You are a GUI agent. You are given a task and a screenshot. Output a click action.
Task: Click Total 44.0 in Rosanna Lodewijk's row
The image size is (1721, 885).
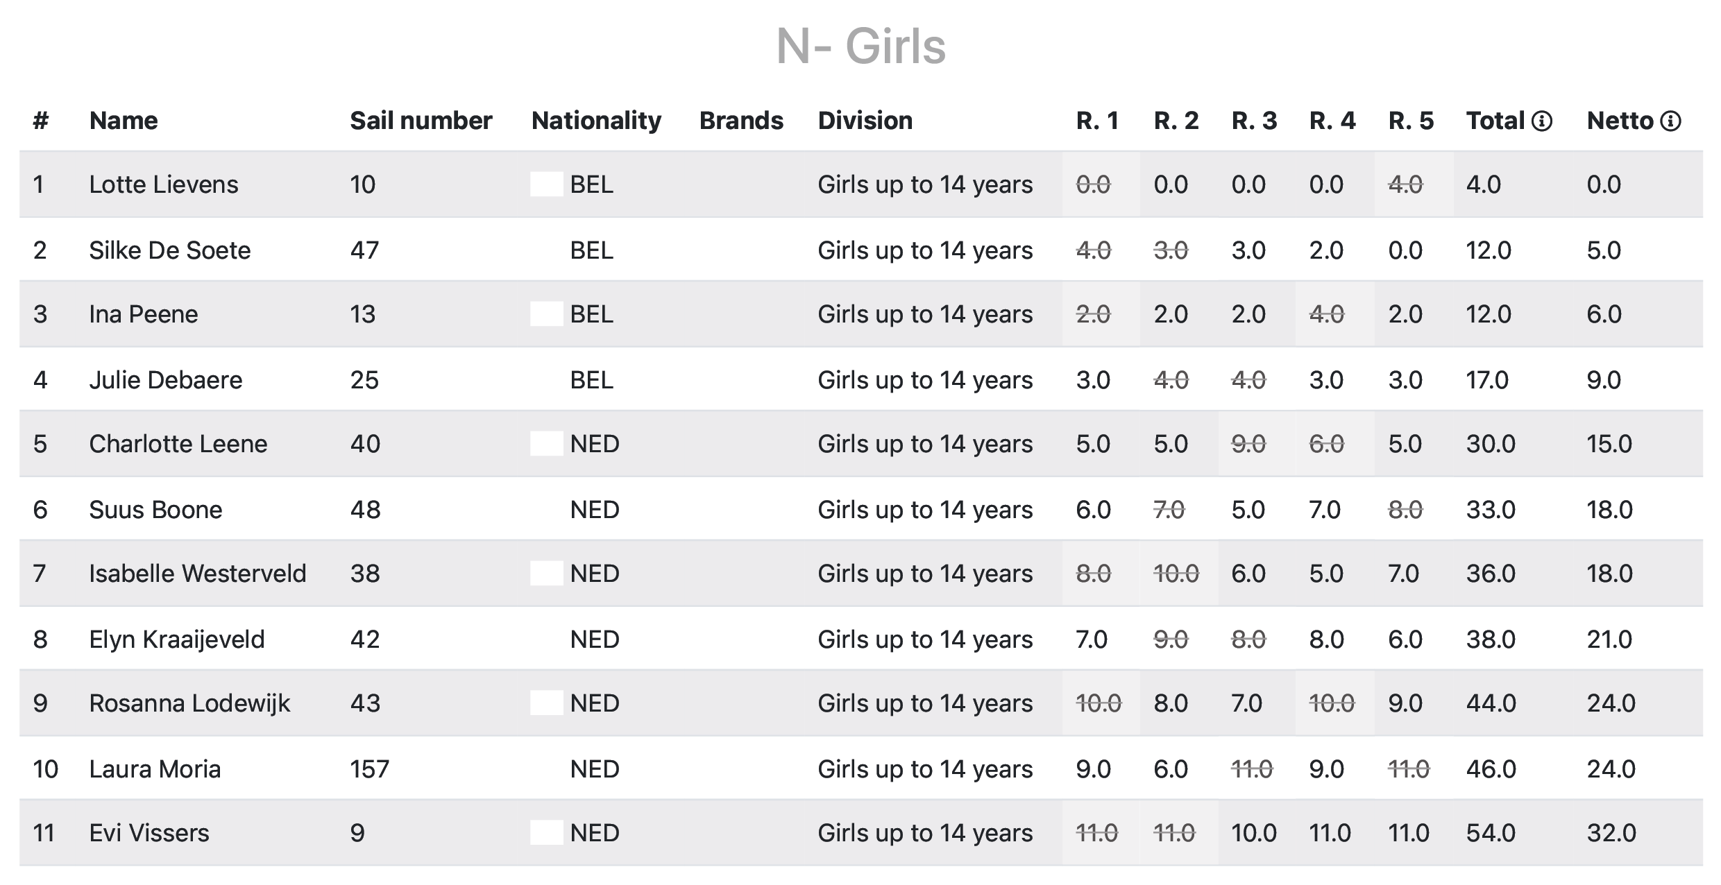click(1491, 703)
